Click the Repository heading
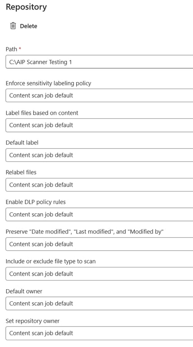Image resolution: width=193 pixels, height=347 pixels. coord(26,7)
